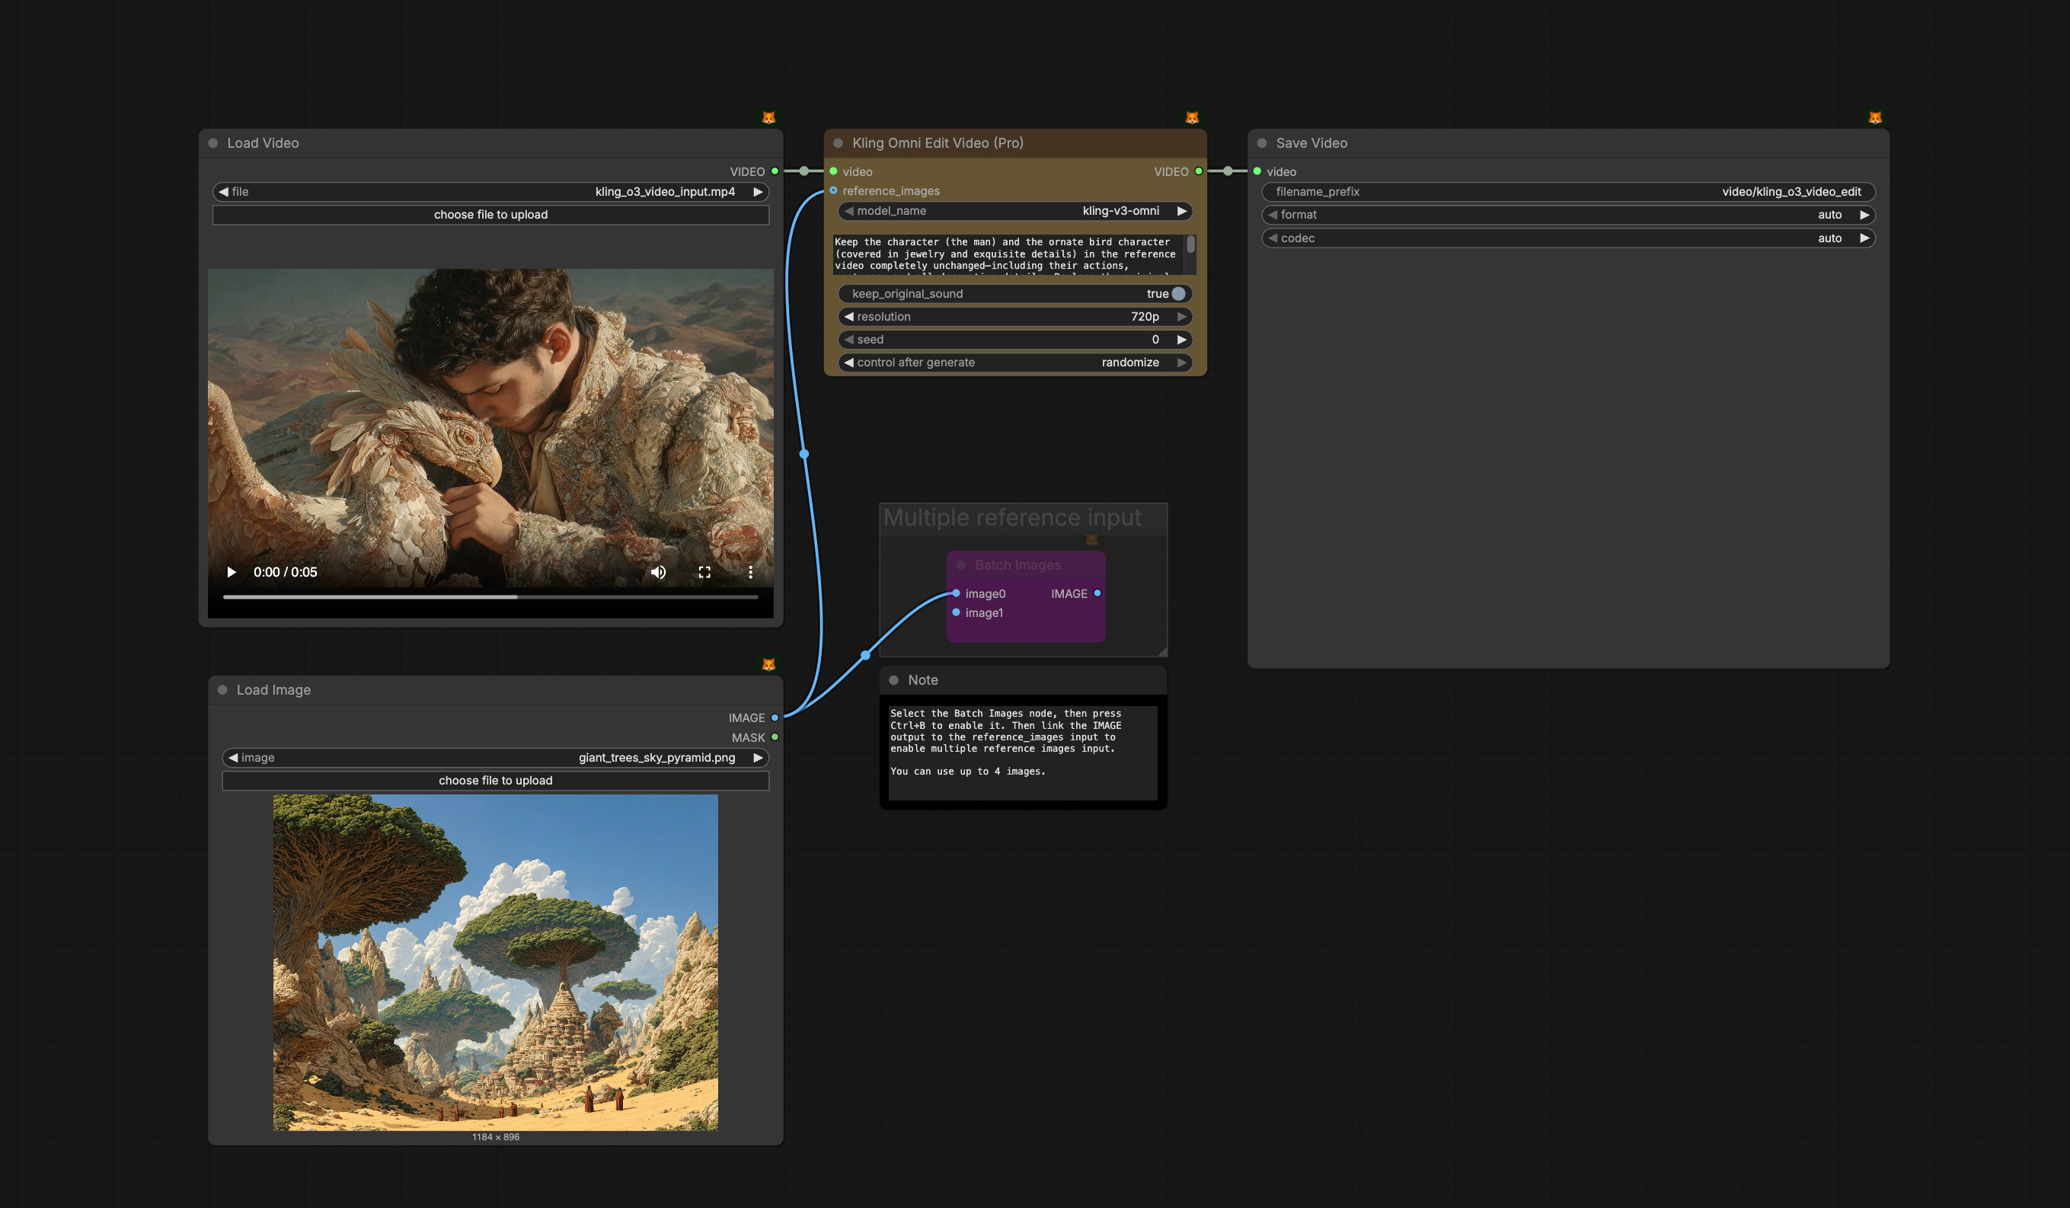Image resolution: width=2070 pixels, height=1208 pixels.
Task: Collapse the Kling Omni Edit Video node dot
Action: [x=838, y=143]
